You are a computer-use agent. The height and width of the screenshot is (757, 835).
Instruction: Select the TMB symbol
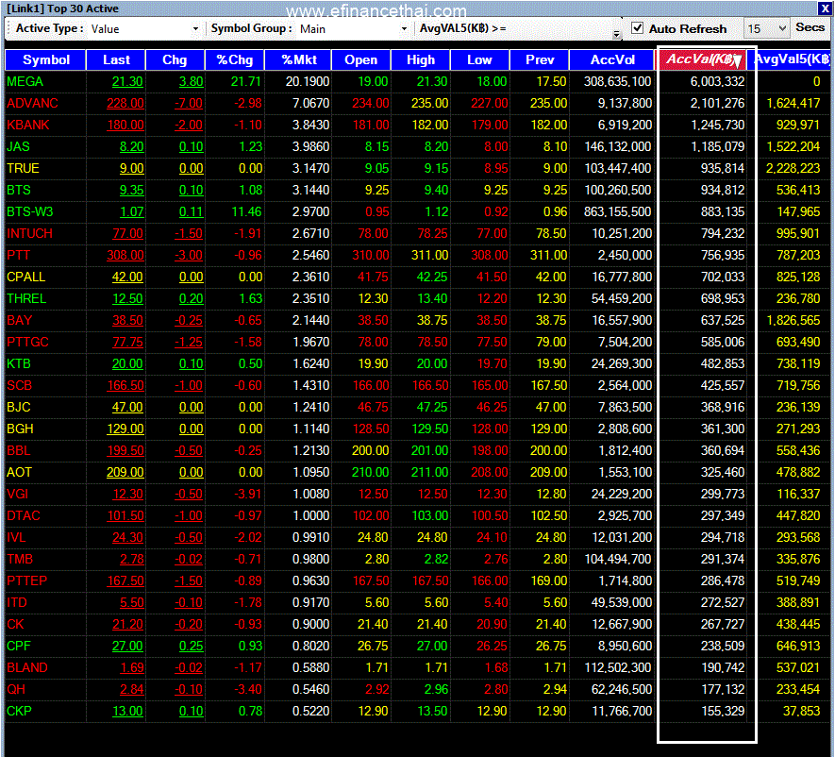click(x=20, y=559)
